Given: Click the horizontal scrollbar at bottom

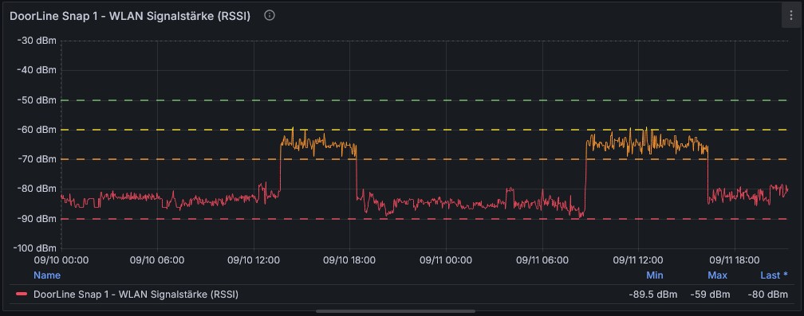Looking at the screenshot, I should (396, 311).
